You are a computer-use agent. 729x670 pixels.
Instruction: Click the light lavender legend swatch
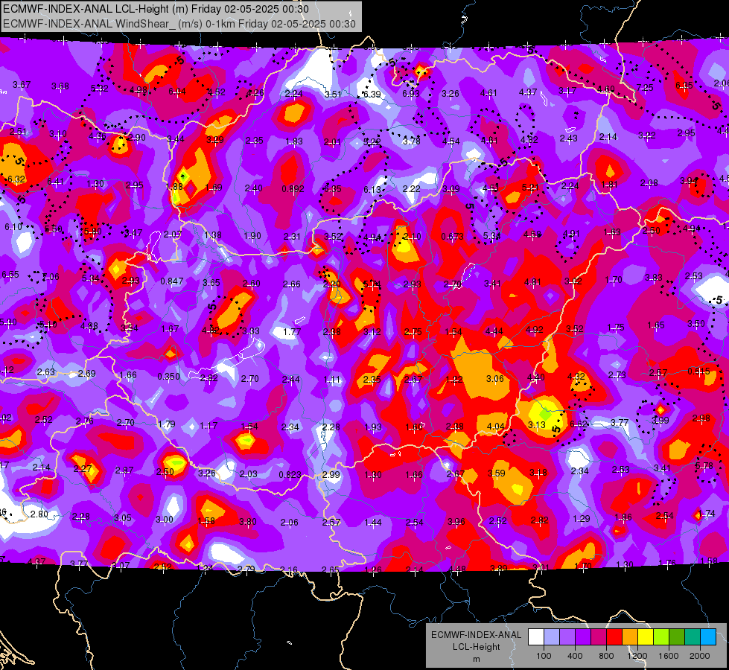(552, 637)
